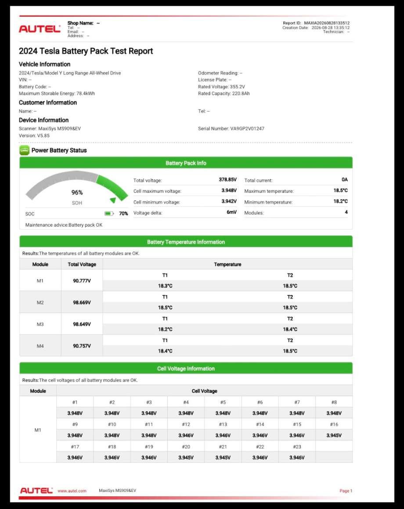Click the green "Cell Voltage Information" header bar

[x=186, y=368]
